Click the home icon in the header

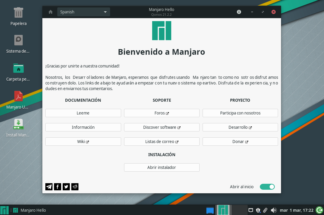[50, 12]
